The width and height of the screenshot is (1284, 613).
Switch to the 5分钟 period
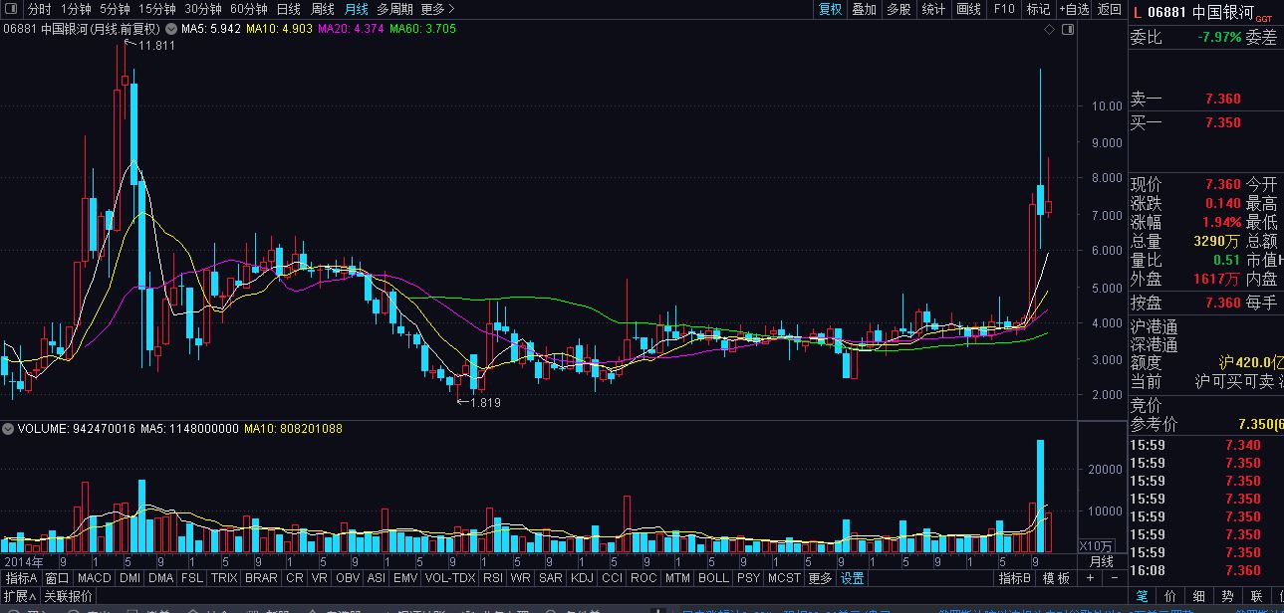tap(115, 9)
